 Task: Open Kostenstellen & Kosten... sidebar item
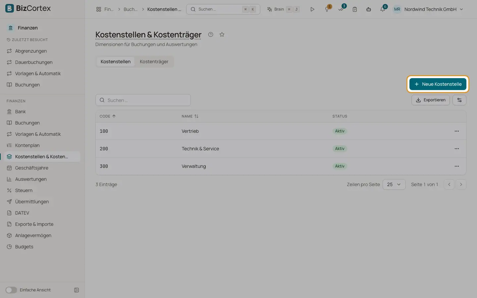pyautogui.click(x=42, y=157)
